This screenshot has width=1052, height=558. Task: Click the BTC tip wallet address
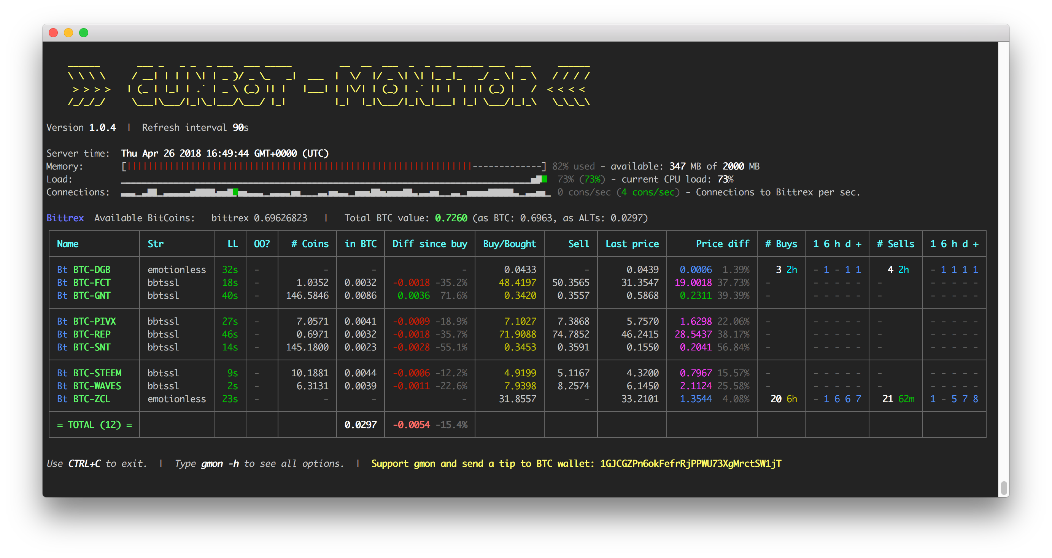(690, 463)
